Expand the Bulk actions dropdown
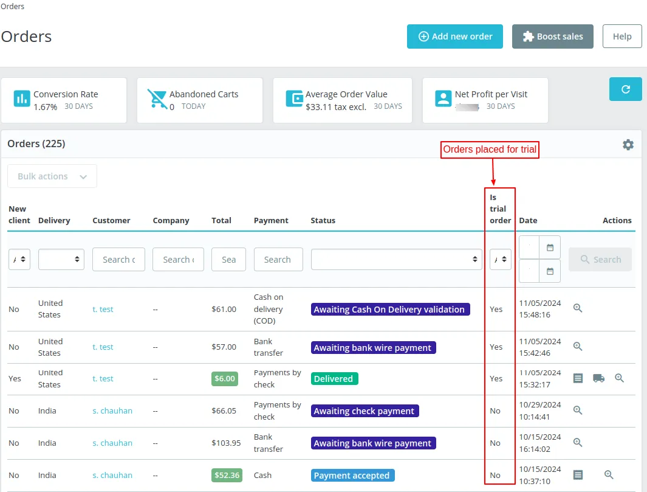 [x=52, y=176]
